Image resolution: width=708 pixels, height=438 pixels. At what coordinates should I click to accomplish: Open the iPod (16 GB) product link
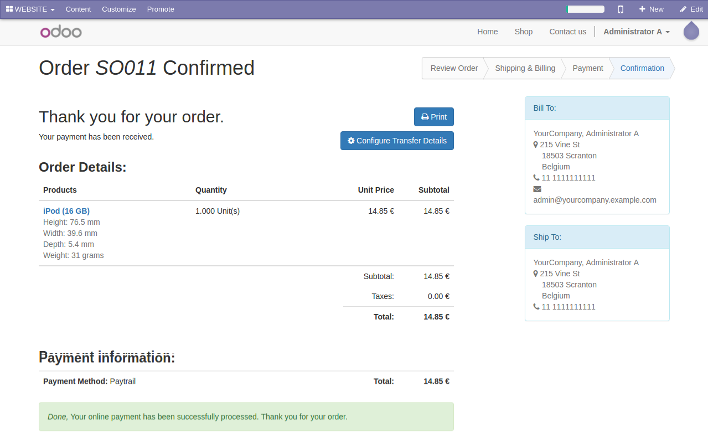tap(66, 211)
